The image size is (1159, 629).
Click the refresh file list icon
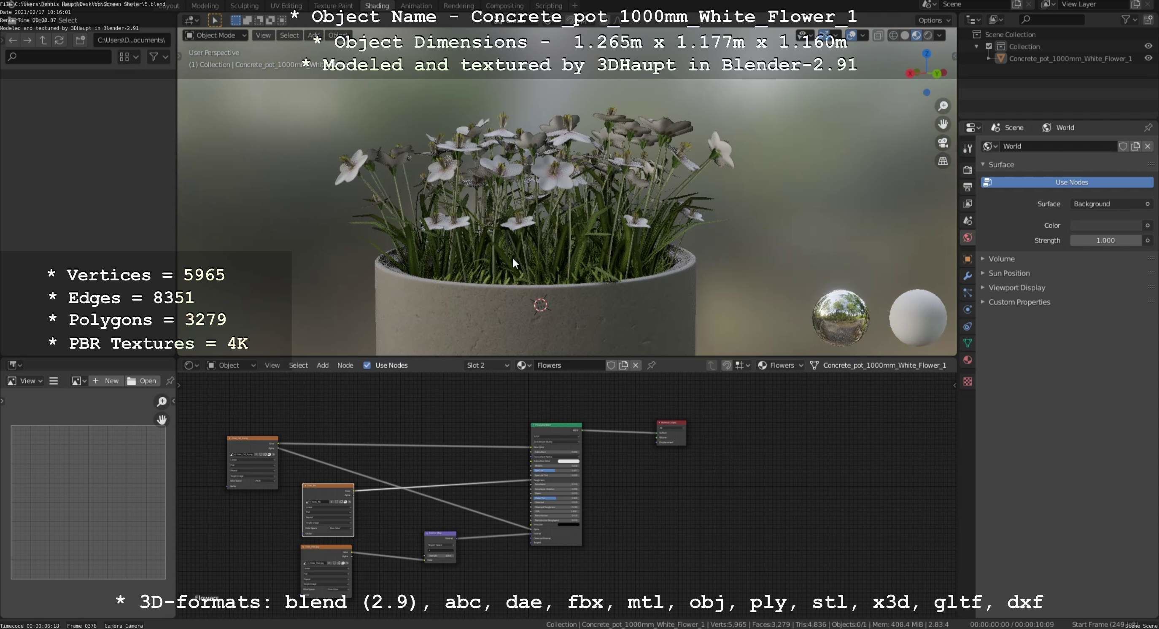point(59,40)
